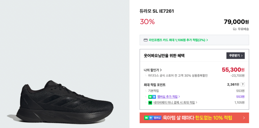
Task: Click the 79,000원 original price
Action: point(236,22)
